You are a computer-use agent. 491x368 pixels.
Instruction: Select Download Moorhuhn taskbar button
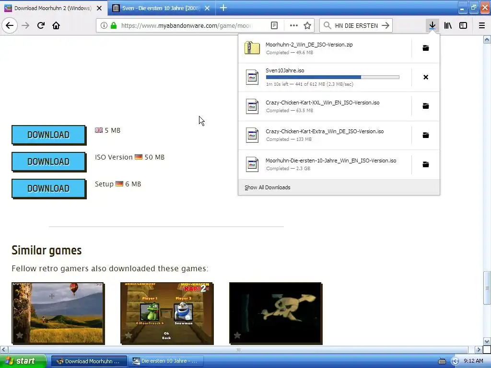coord(89,361)
